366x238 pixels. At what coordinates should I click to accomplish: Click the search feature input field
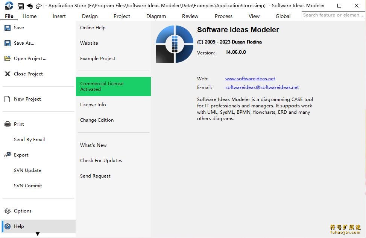tap(333, 15)
